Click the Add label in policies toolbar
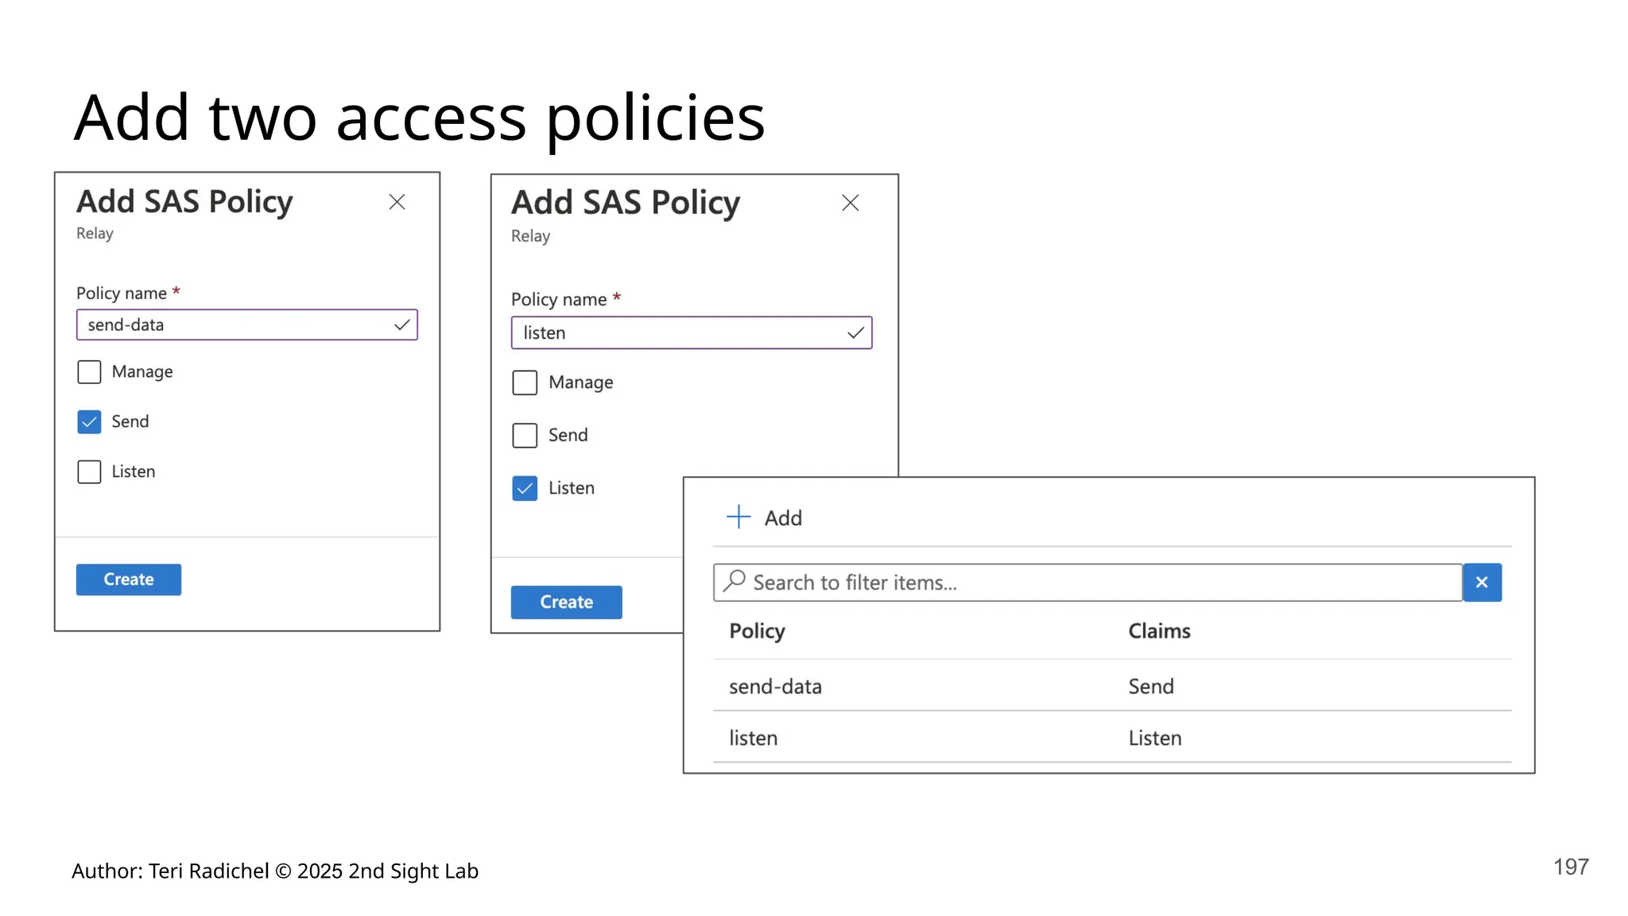This screenshot has width=1628, height=916. 783,518
